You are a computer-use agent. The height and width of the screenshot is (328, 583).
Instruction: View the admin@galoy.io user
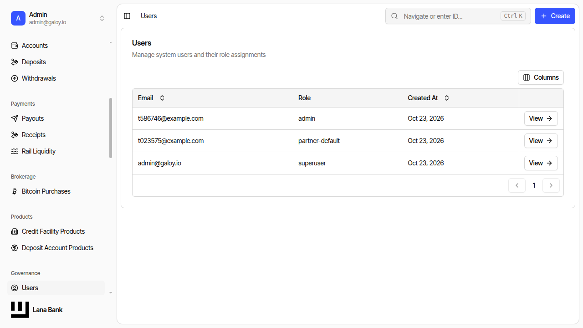(541, 163)
